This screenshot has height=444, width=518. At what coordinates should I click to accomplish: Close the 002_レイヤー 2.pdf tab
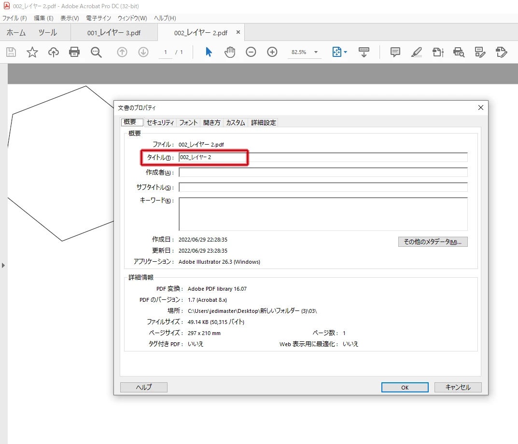pos(238,32)
